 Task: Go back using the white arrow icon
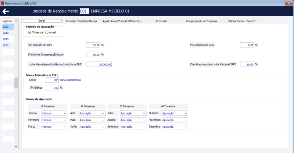coord(6,11)
